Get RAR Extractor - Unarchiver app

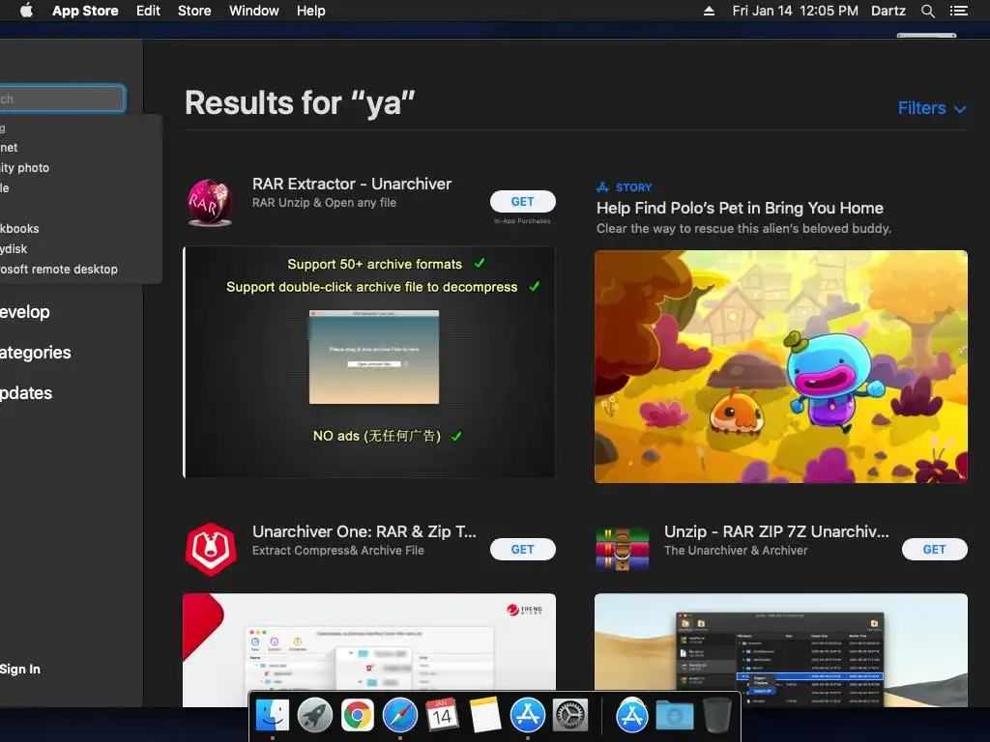click(523, 201)
